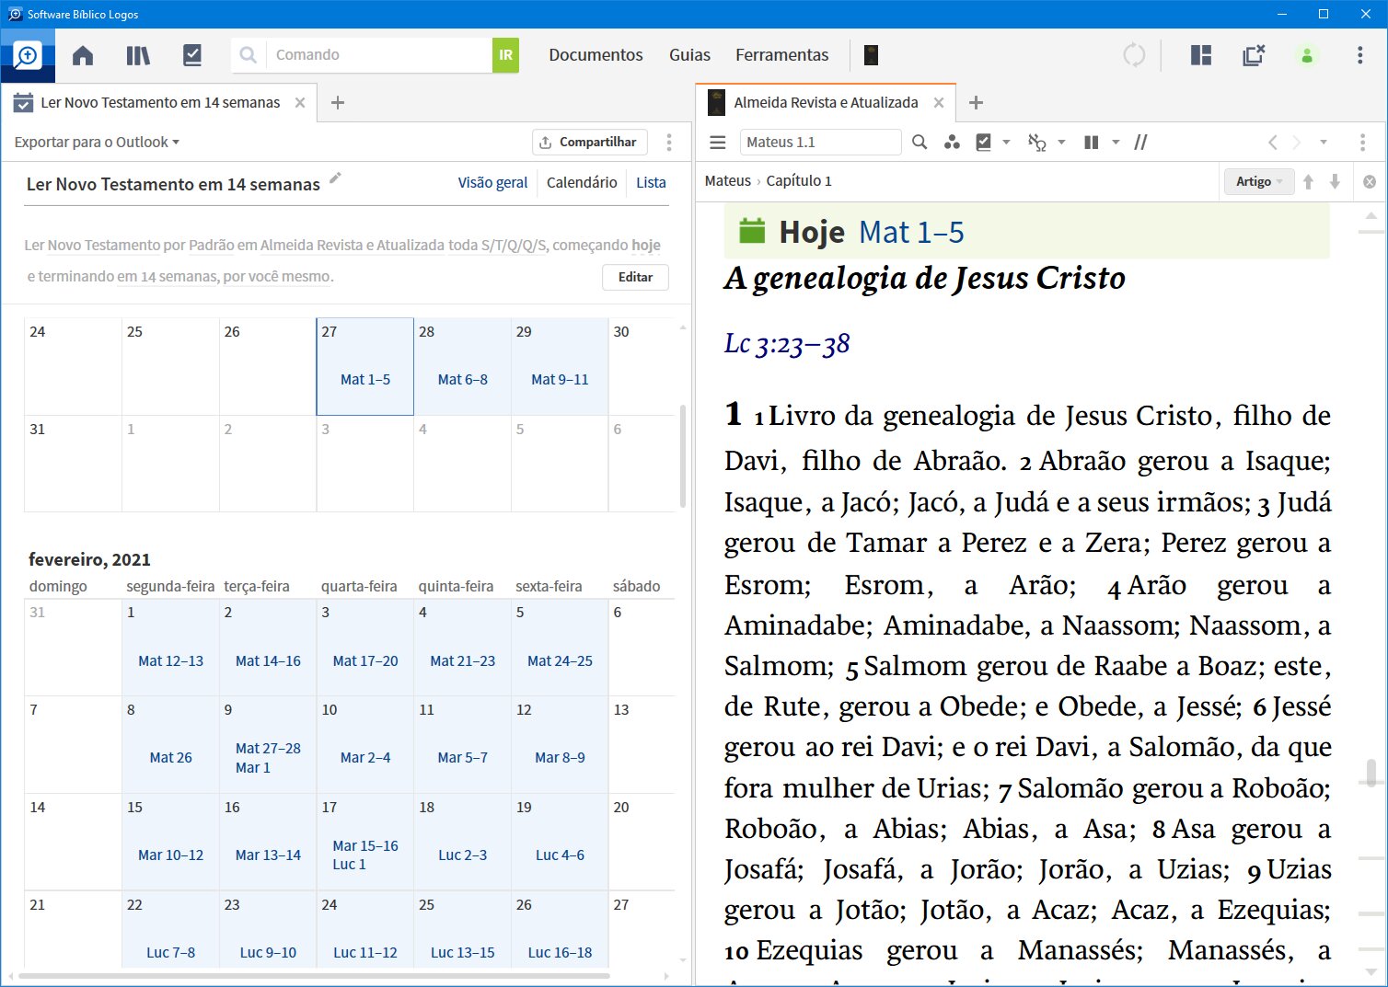The image size is (1388, 987).
Task: Click Capítulo 1 in the breadcrumb
Action: 799,181
